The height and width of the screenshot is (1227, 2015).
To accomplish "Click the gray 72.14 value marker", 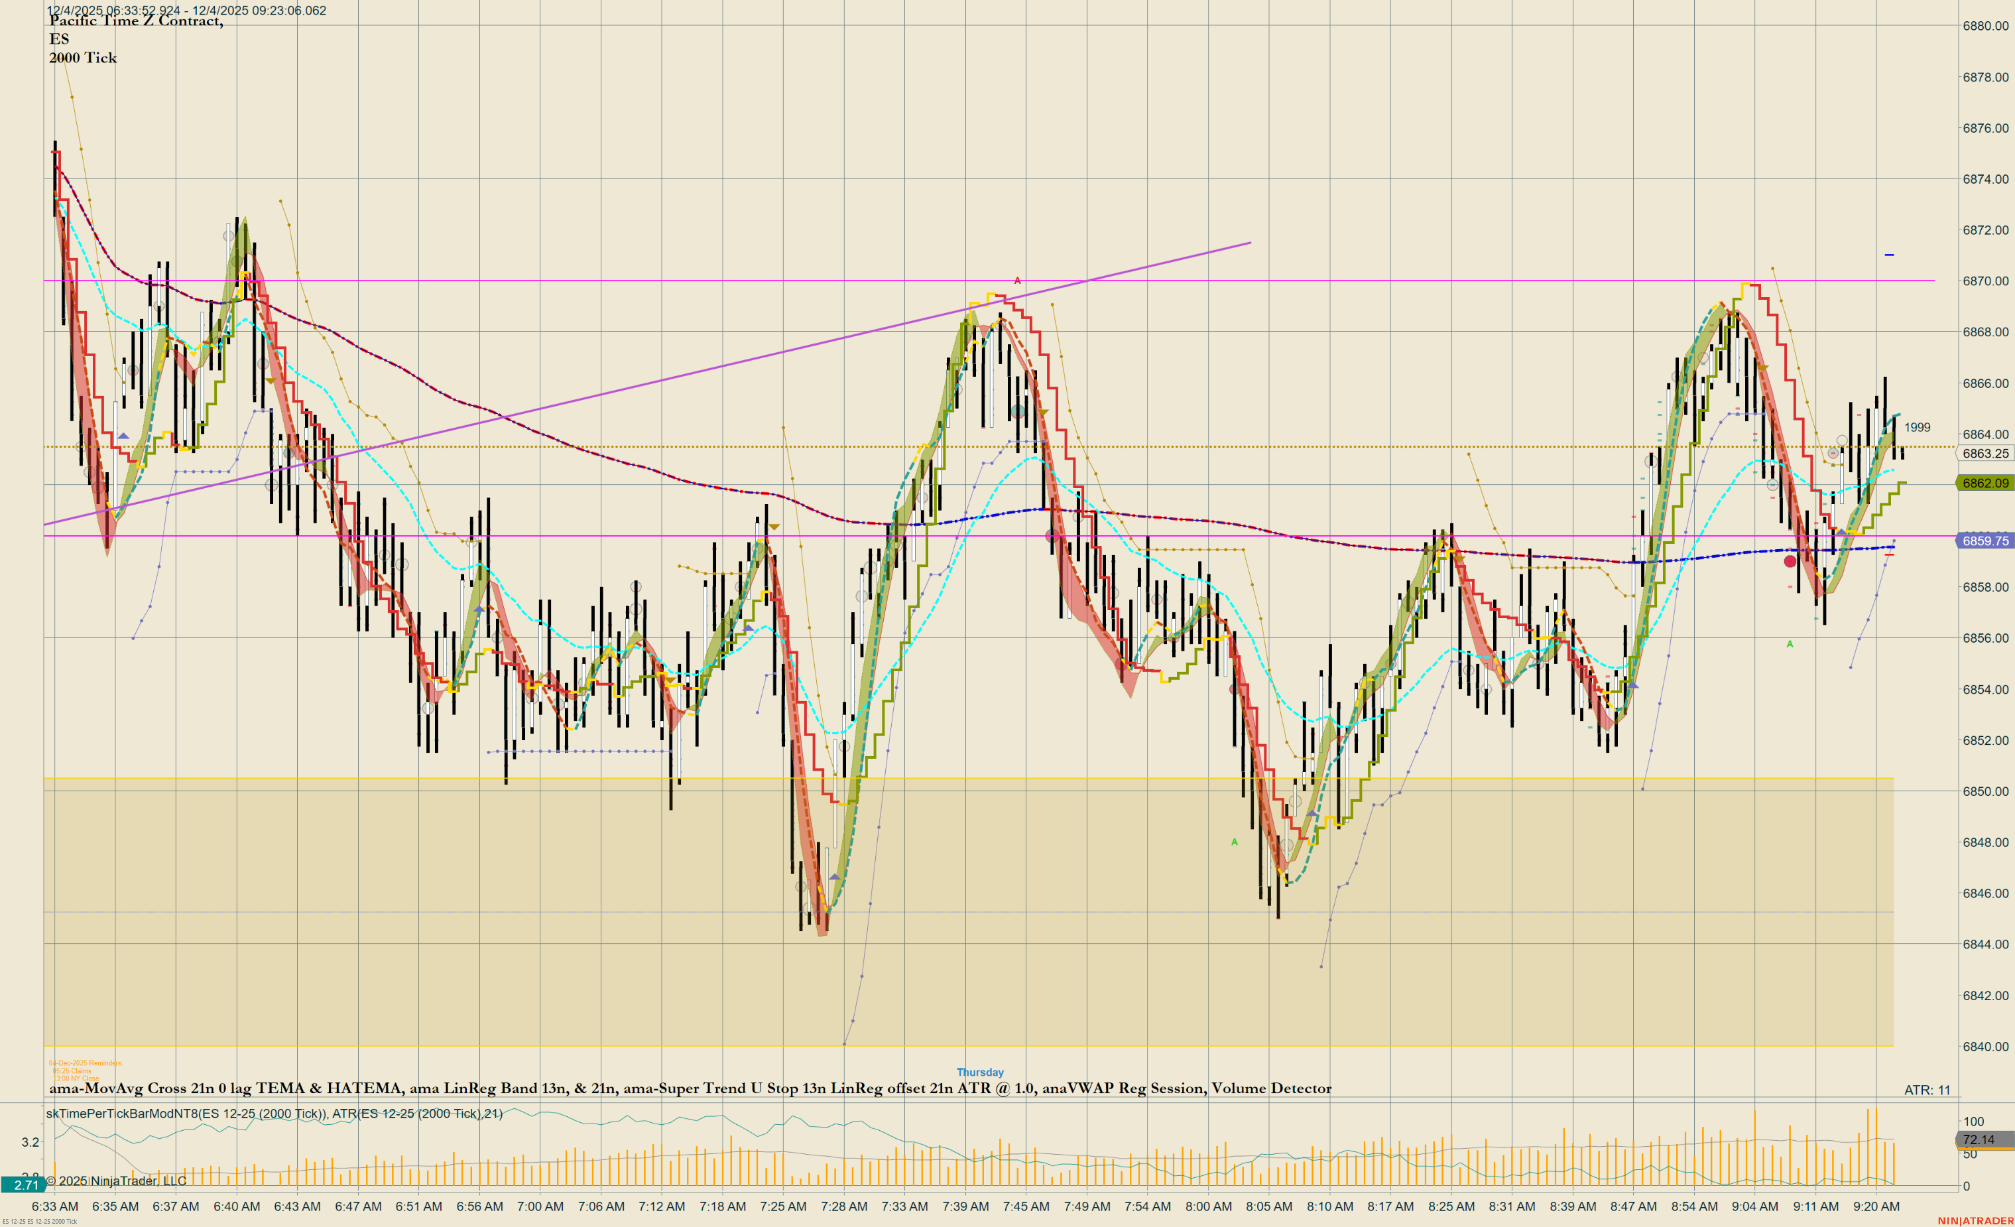I will [x=1984, y=1139].
